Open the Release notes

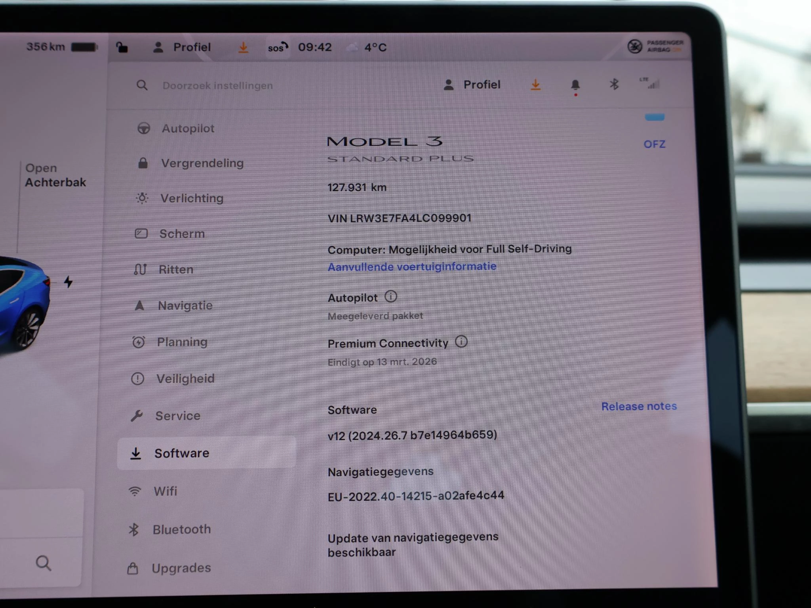638,406
